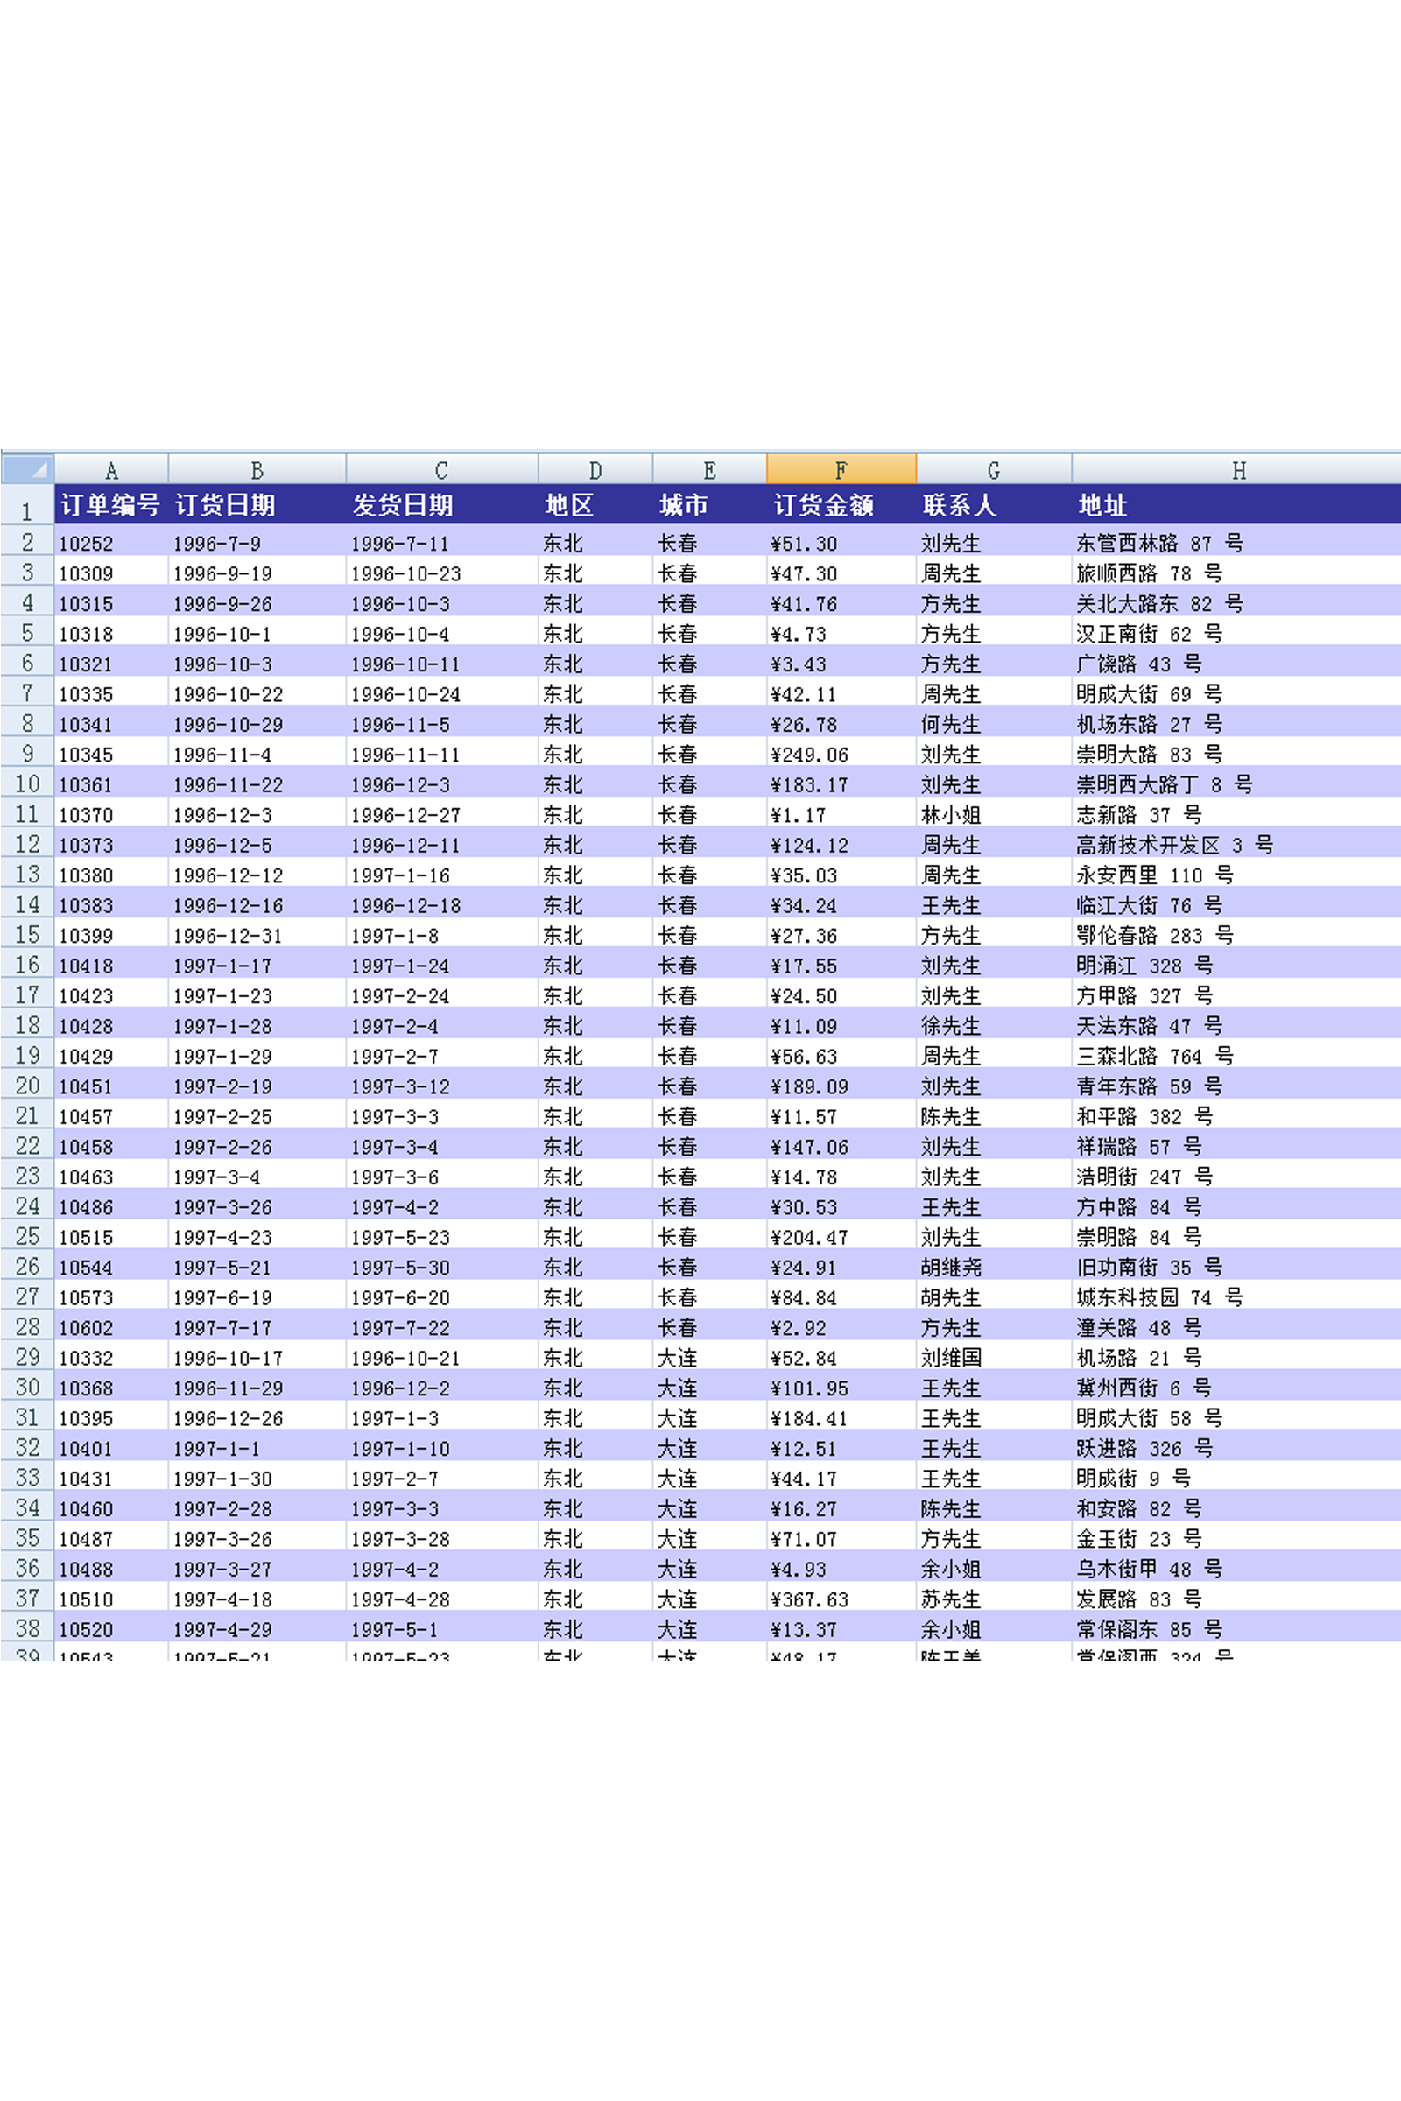This screenshot has height=2101, width=1401.
Task: Click the 订货金额 header cell
Action: [x=840, y=506]
